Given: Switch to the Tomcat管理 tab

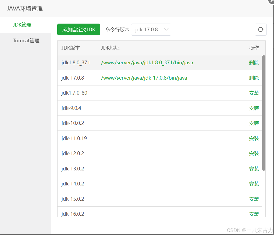Looking at the screenshot, I should pyautogui.click(x=26, y=40).
